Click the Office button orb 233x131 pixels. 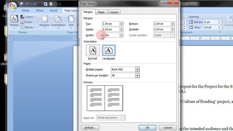click(x=13, y=6)
